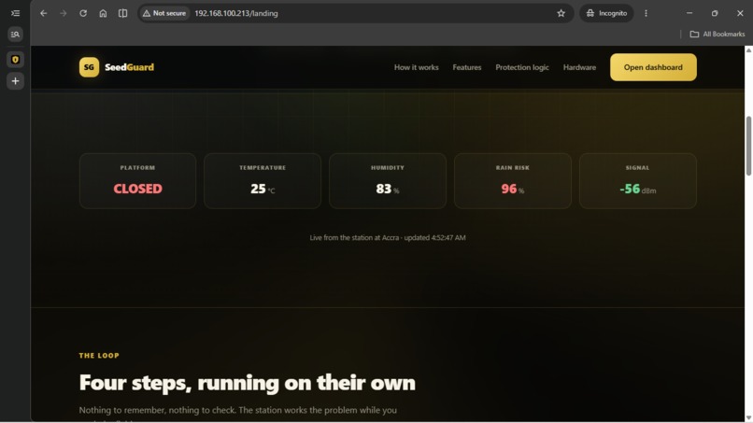Viewport: 753px width, 423px height.
Task: Click the address bar URL 192.168.100.213/landing
Action: [x=236, y=13]
